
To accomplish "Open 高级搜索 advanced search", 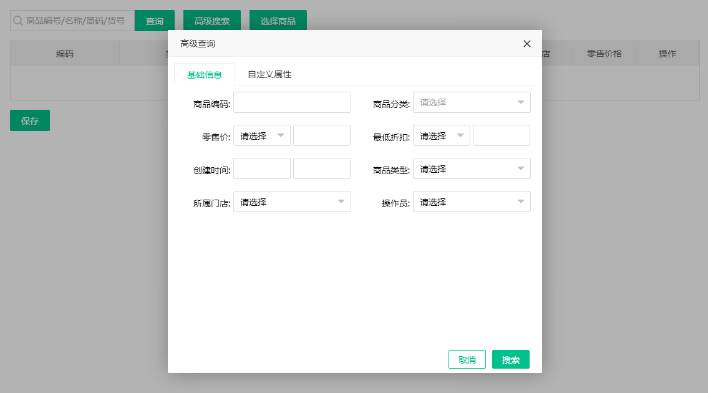I will pos(211,20).
